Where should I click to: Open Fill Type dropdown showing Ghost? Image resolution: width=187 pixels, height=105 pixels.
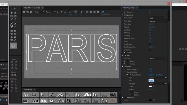point(158,58)
